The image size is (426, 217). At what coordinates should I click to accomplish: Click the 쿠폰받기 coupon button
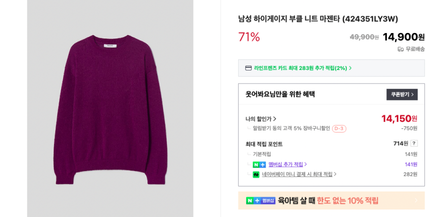click(401, 94)
